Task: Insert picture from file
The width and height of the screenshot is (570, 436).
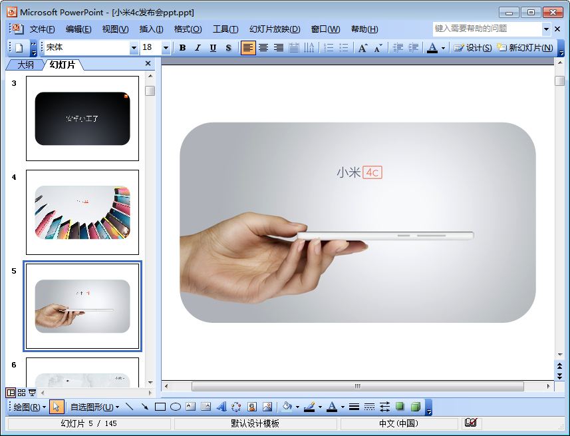Action: tap(267, 407)
